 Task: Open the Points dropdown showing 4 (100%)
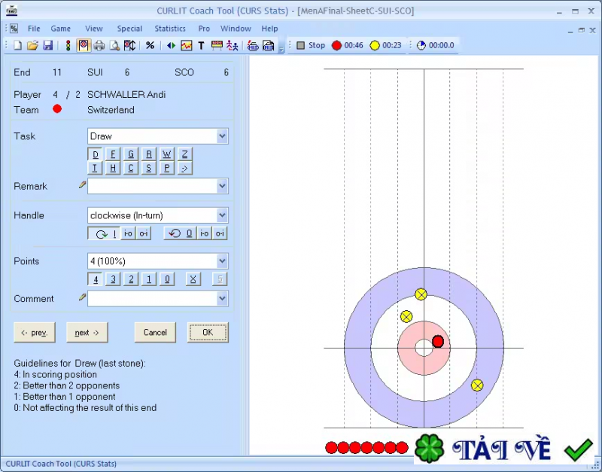(222, 261)
